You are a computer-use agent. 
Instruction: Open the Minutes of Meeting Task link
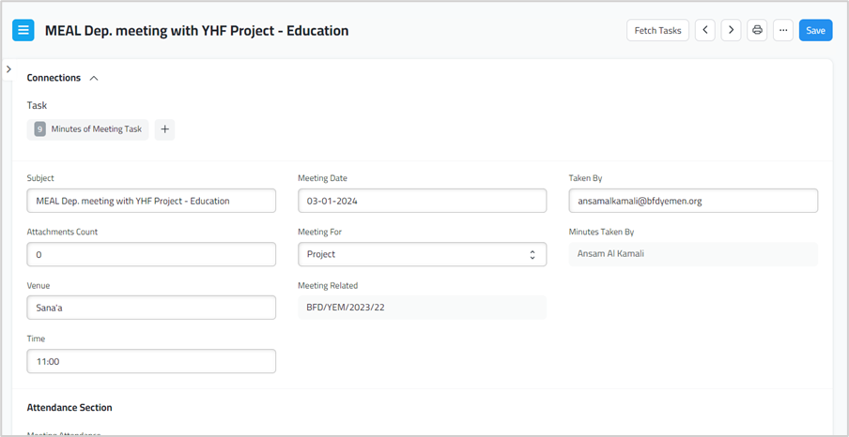pos(96,129)
